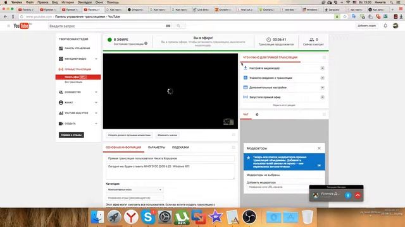Collapse the chat panel via its corner icon
405x227 pixels.
click(x=324, y=115)
